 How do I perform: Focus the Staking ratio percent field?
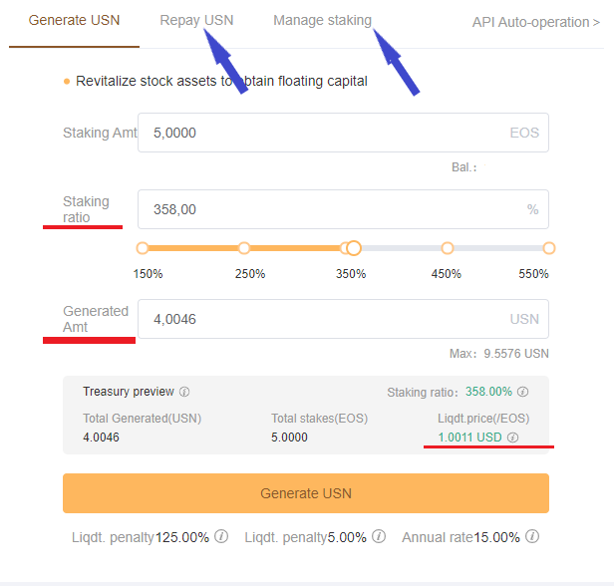[343, 209]
